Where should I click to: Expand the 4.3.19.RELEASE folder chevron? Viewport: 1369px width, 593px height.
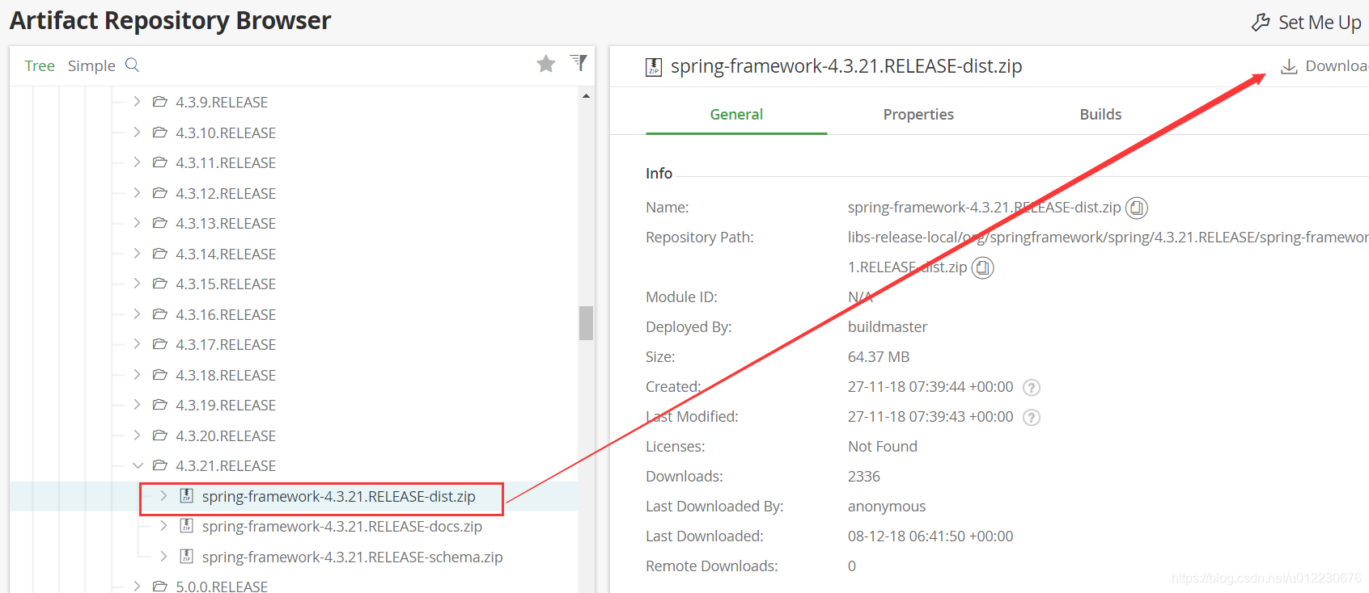[137, 405]
